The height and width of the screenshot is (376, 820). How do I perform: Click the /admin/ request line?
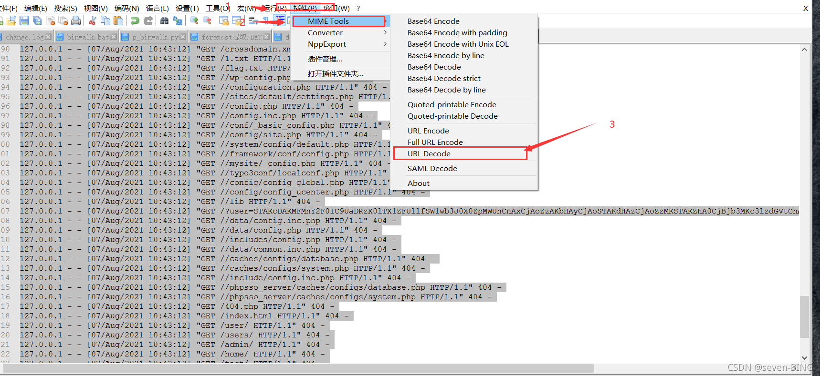tap(177, 345)
